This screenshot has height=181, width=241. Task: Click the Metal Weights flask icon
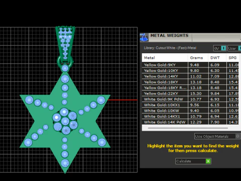point(144,37)
